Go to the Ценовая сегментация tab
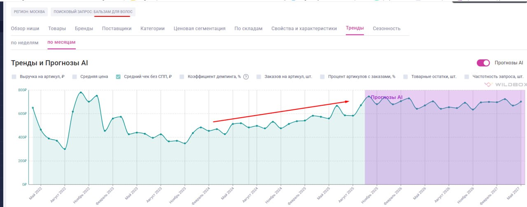This screenshot has width=527, height=207. click(x=200, y=28)
